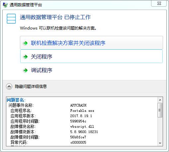This screenshot has width=169, height=152.
Task: Choose 关闭程序 option
Action: [91, 56]
